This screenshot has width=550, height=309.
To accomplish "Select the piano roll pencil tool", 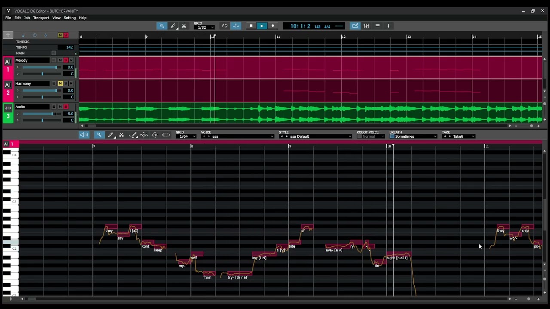I will 111,135.
